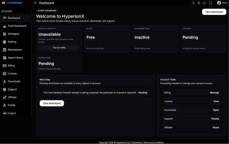
Task: Click the Support lifebuoy icon
Action: (x=4, y=89)
